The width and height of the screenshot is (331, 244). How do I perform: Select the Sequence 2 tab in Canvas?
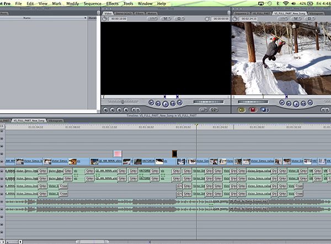coord(242,13)
